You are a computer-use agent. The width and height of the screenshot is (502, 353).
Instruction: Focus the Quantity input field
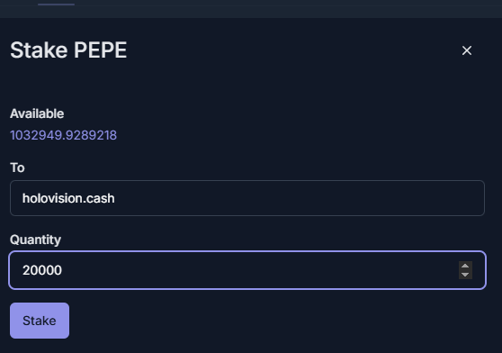click(x=247, y=270)
